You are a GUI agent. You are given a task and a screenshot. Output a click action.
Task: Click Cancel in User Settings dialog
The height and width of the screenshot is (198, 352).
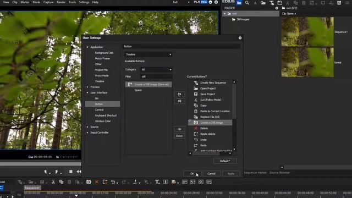click(211, 174)
